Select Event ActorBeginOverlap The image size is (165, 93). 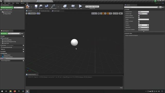[x=10, y=42]
